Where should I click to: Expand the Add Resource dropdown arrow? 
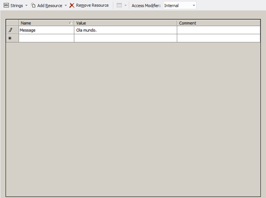click(66, 6)
